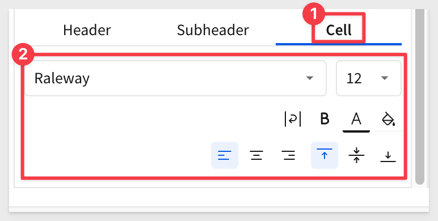
Task: Set vertical alignment to bottom
Action: point(388,155)
